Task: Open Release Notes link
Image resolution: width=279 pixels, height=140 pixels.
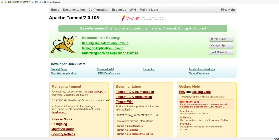Action: [x=62, y=119]
